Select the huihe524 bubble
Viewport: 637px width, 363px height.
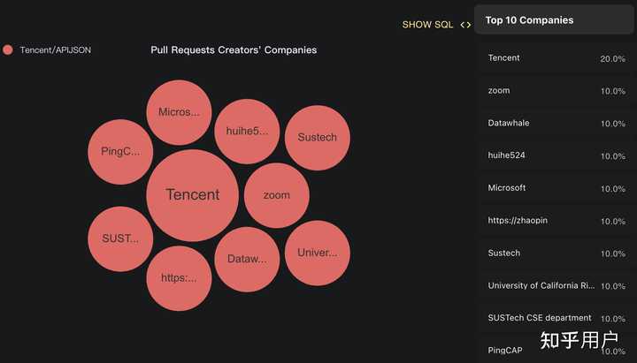point(247,132)
